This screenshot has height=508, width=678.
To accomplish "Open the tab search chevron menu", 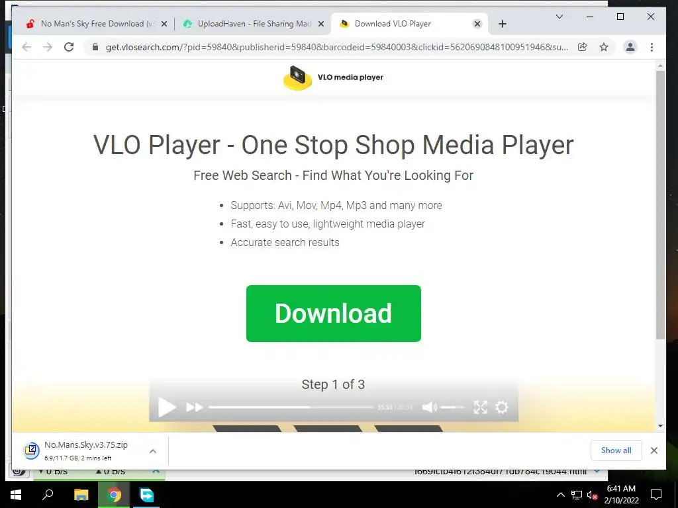I will coord(559,17).
